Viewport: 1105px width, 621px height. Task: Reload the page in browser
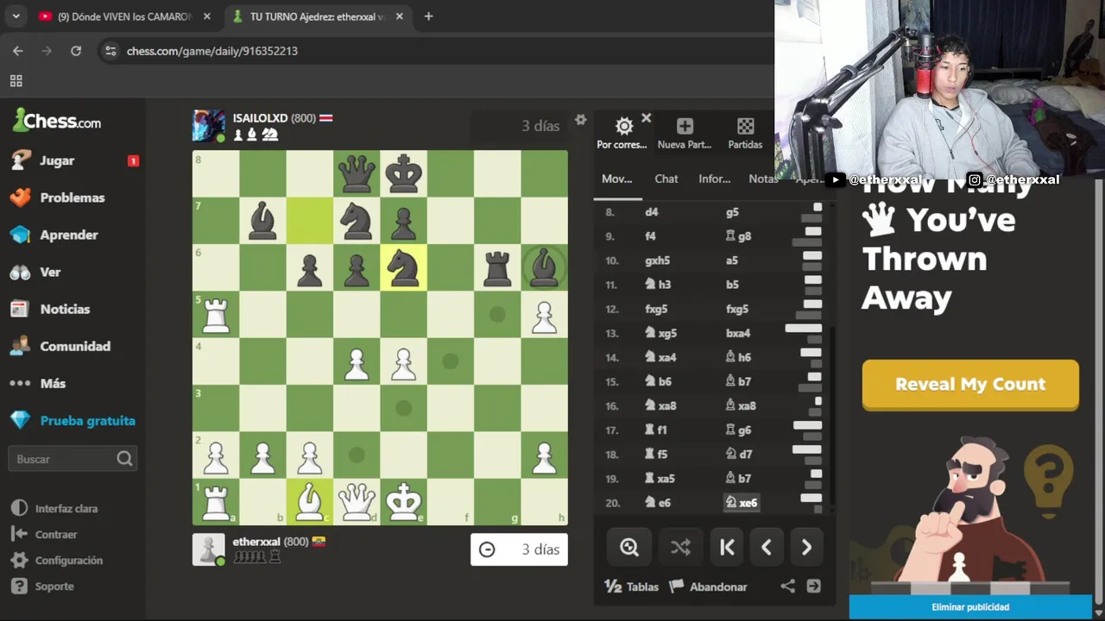76,51
